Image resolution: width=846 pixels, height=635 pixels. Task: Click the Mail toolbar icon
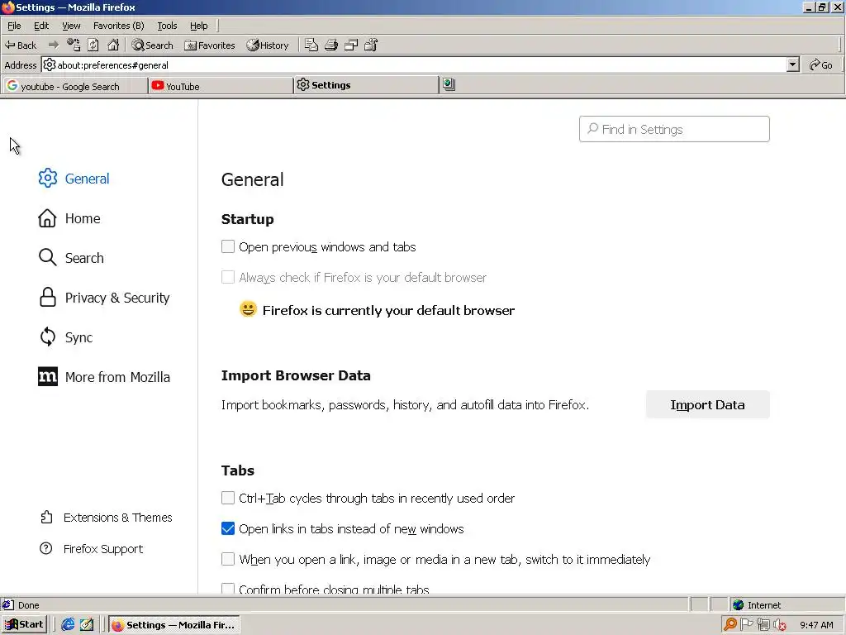(x=311, y=45)
